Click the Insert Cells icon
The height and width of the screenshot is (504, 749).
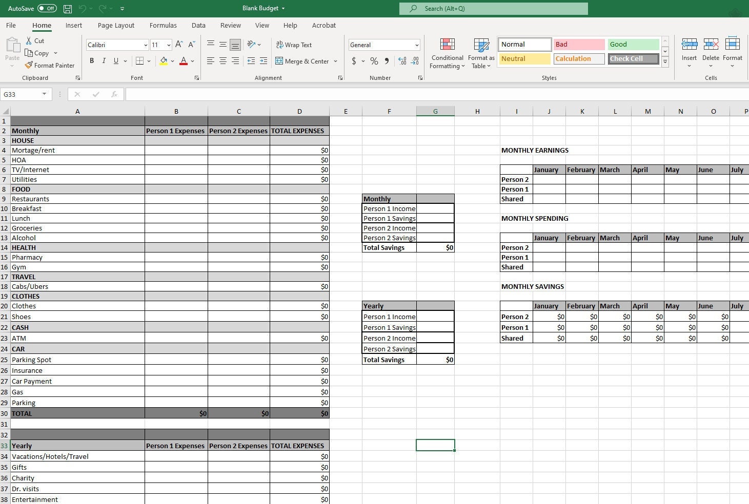coord(689,50)
